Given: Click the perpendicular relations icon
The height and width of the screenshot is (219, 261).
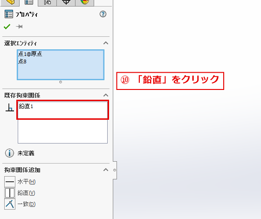Looking at the screenshot, I should 10,107.
